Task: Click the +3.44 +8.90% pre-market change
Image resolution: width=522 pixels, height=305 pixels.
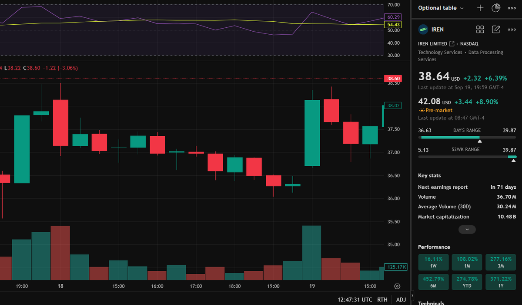Action: (476, 102)
